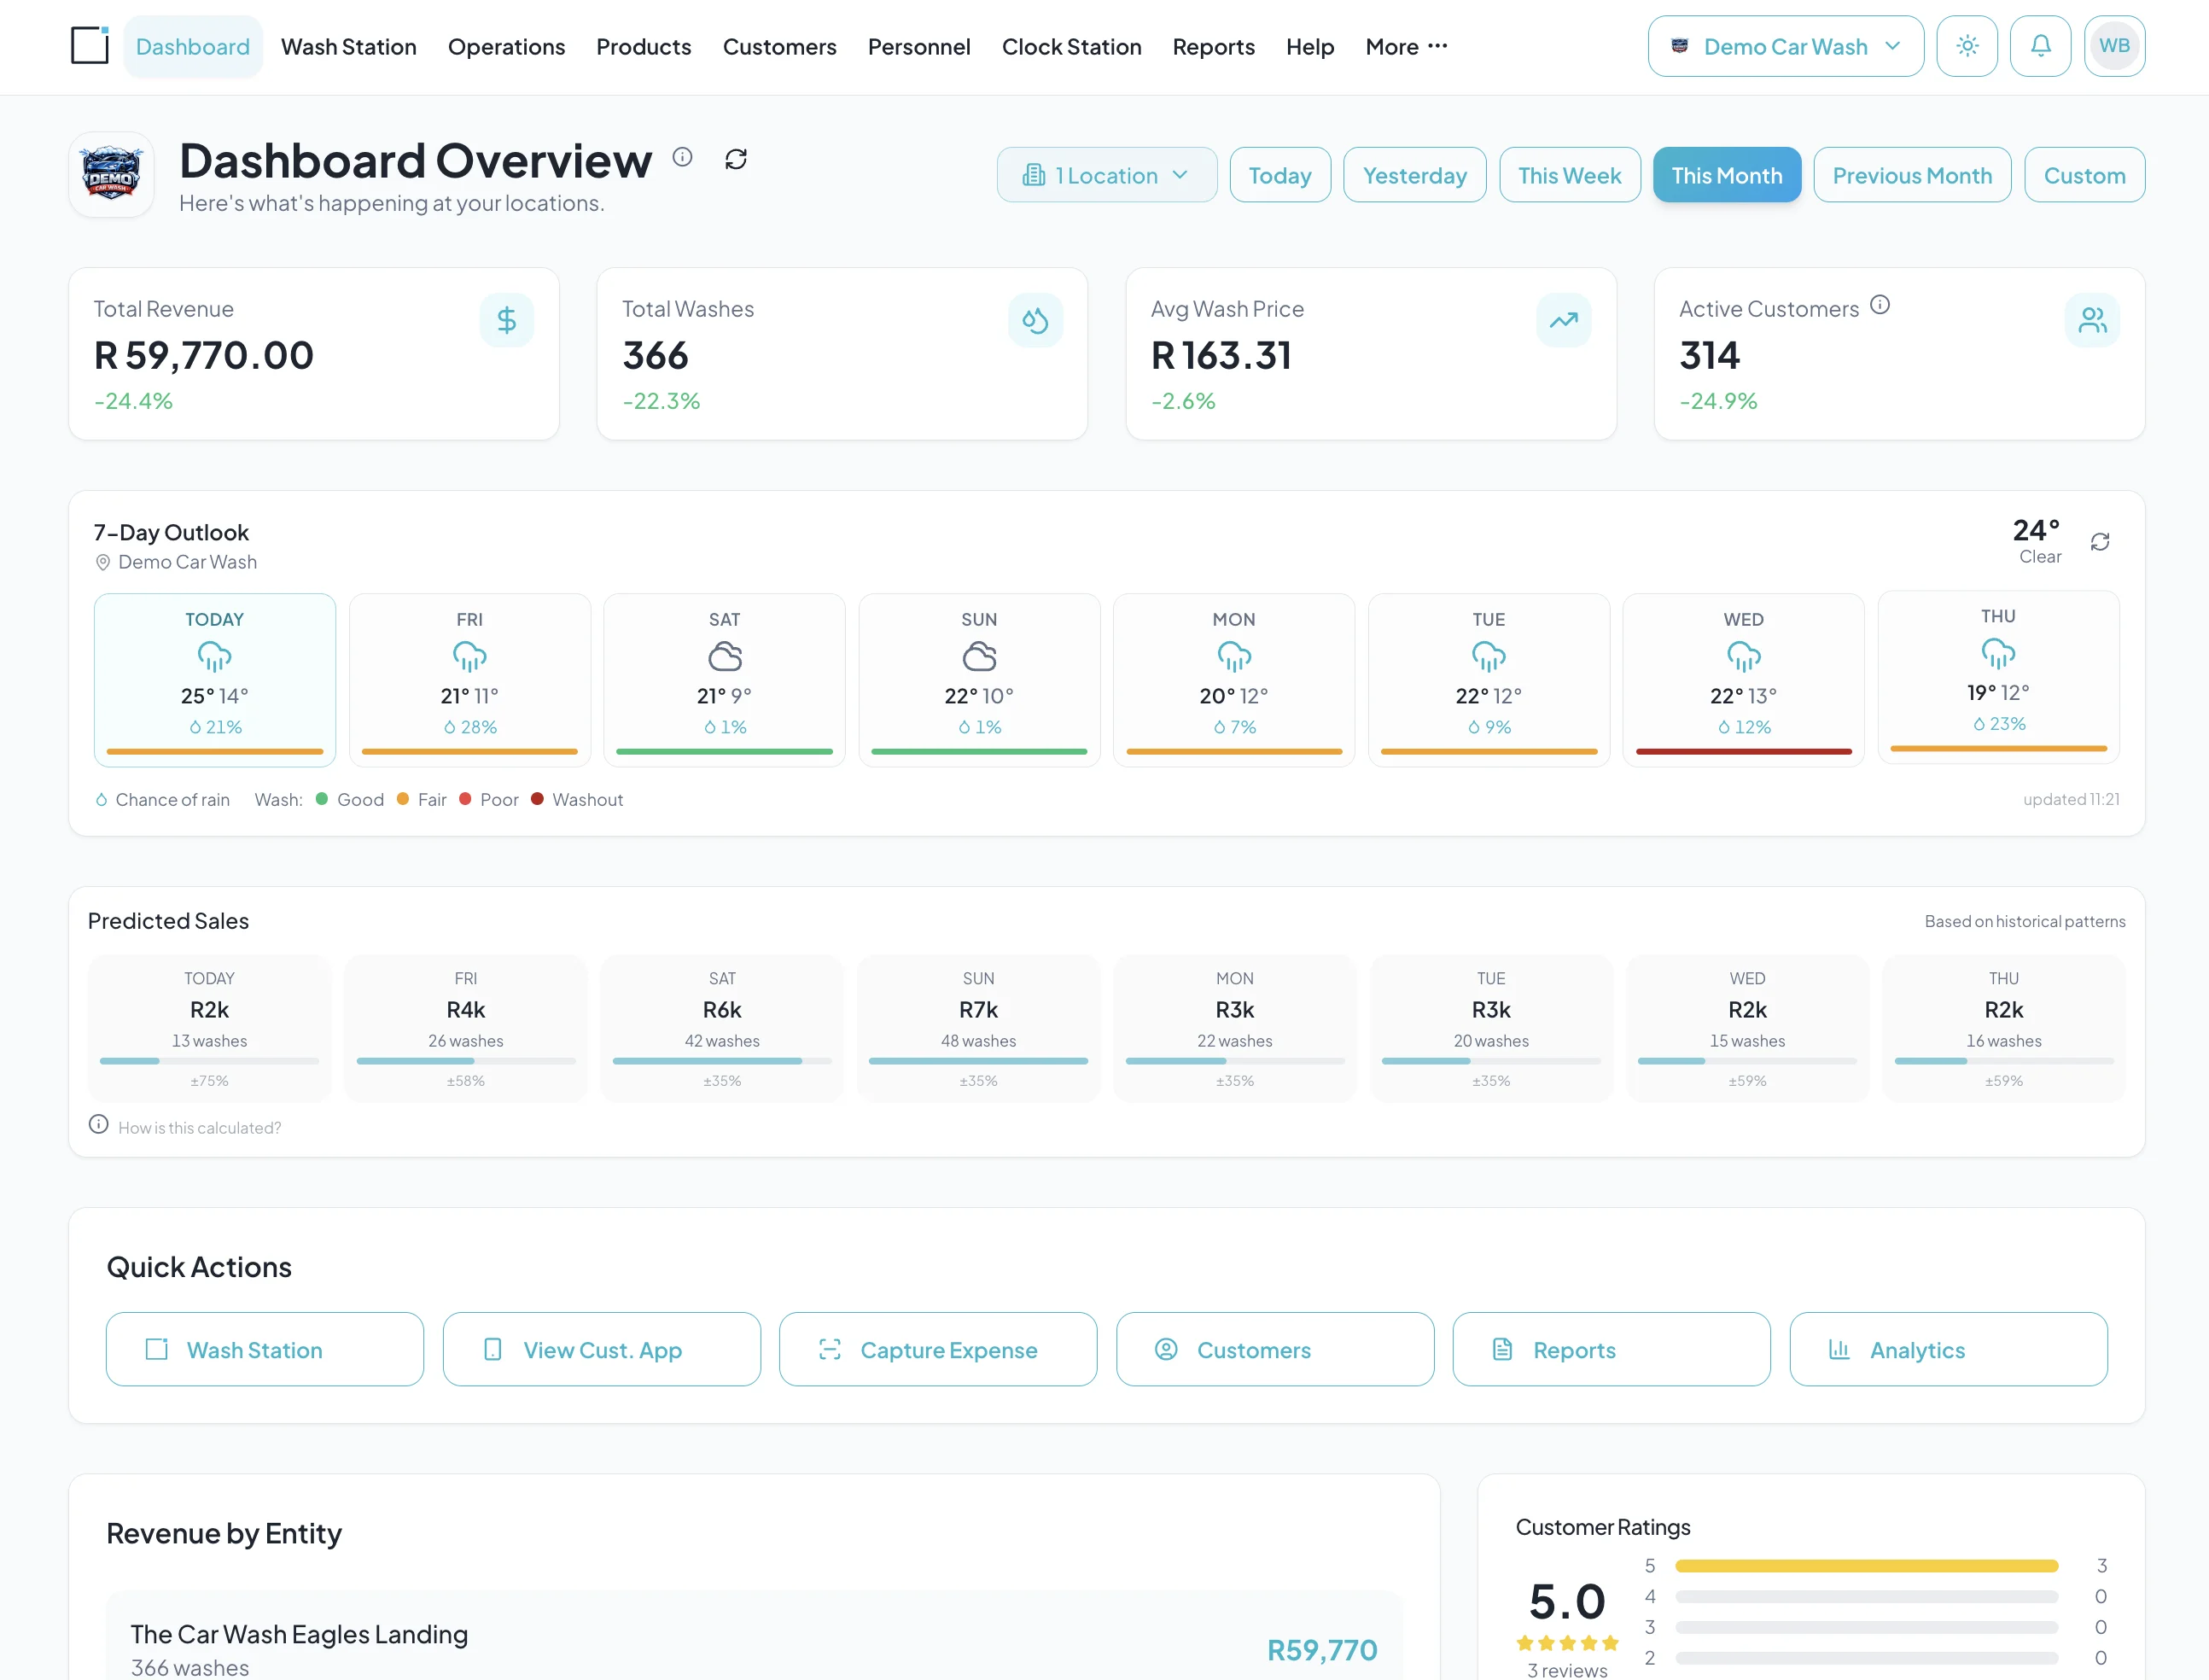Select the This Week date range

tap(1569, 175)
